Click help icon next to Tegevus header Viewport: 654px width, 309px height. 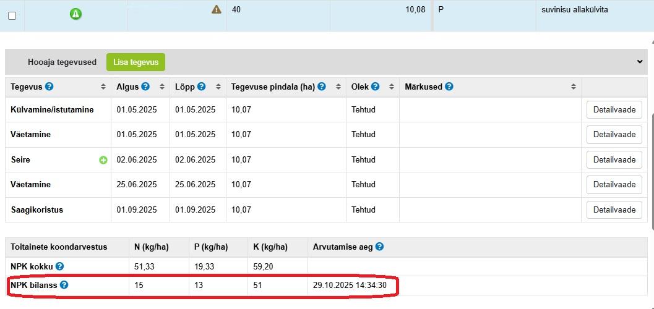pyautogui.click(x=49, y=87)
